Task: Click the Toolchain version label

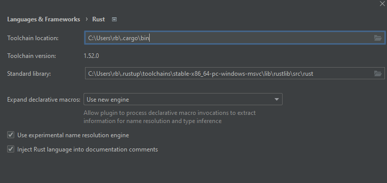Action: click(32, 56)
